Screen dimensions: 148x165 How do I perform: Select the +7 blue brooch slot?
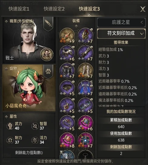pos(85,140)
